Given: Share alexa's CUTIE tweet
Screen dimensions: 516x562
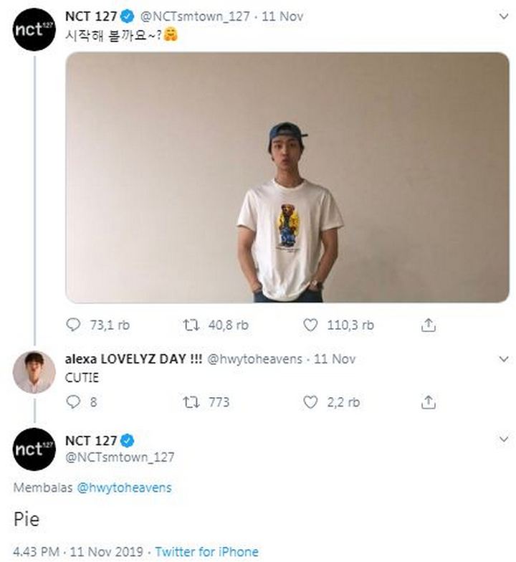Looking at the screenshot, I should tap(428, 402).
